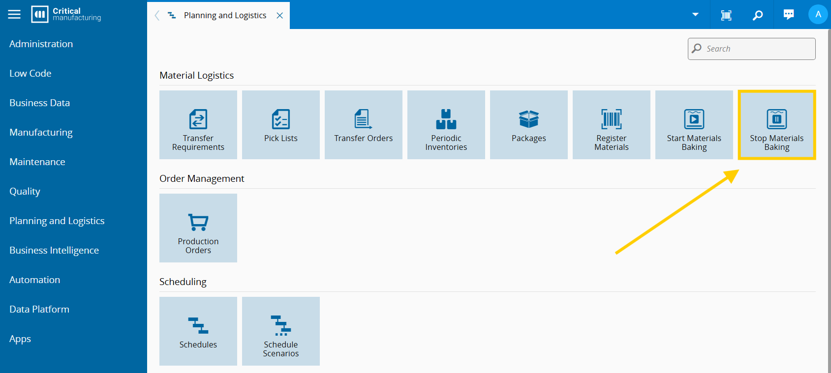This screenshot has width=831, height=373.
Task: Select Manufacturing in the sidebar
Action: click(x=41, y=132)
